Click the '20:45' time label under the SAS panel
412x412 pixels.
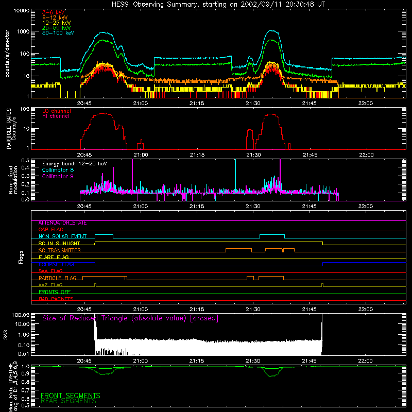[84, 361]
